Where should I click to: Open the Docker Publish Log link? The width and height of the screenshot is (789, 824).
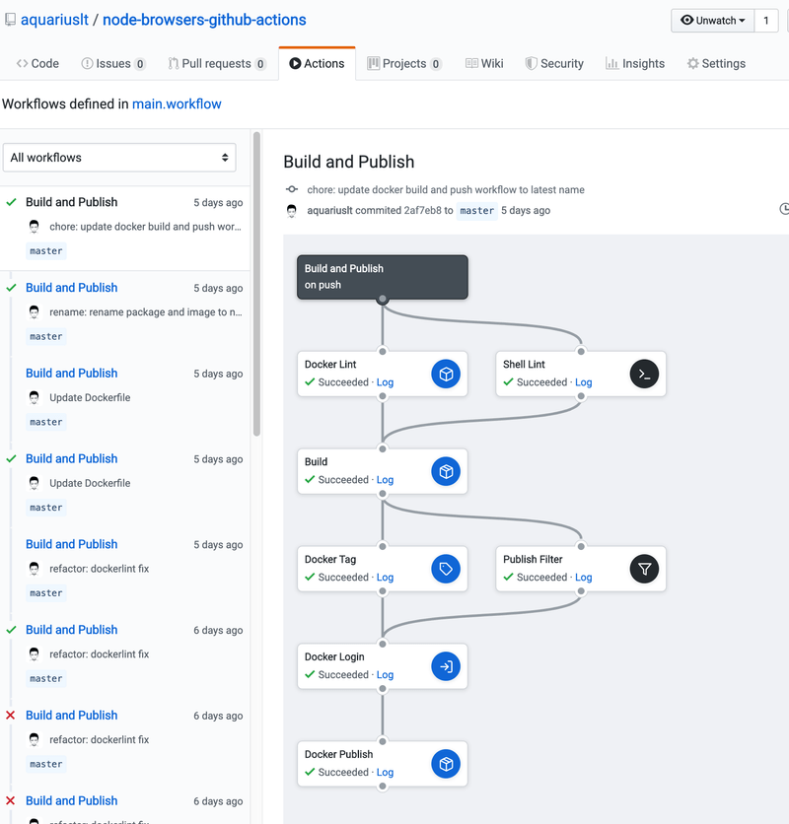[385, 773]
